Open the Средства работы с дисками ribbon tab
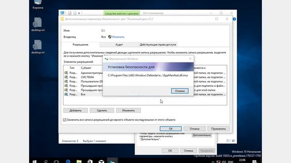 [121, 13]
